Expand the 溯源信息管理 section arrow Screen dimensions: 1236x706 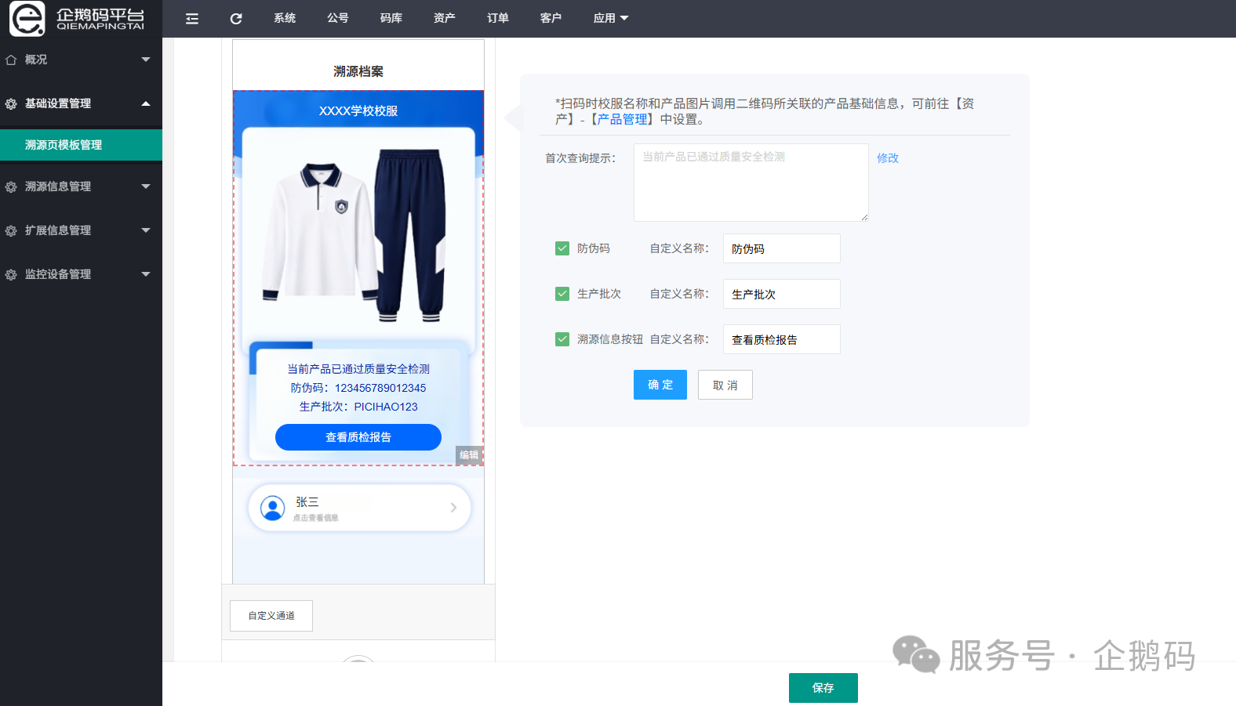coord(146,186)
